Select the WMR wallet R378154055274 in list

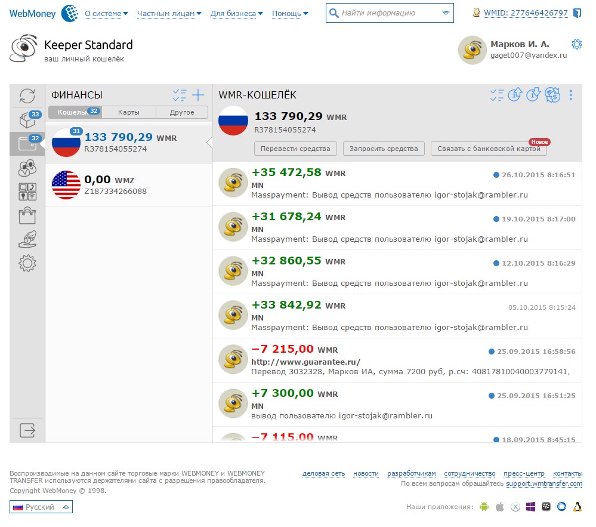pos(128,143)
